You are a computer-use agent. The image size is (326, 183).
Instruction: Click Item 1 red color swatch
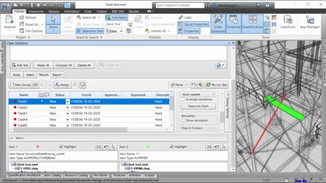(x=38, y=147)
